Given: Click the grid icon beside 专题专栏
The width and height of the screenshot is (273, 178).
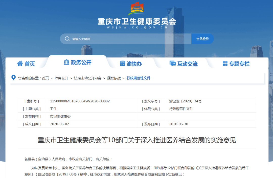Looking at the screenshot, I should pos(225,63).
